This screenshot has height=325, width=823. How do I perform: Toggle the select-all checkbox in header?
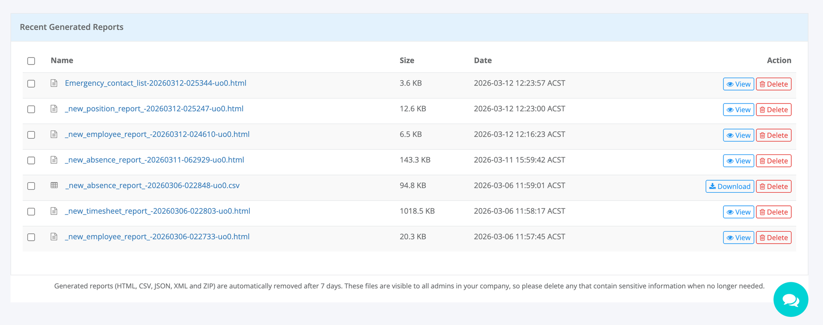(31, 61)
